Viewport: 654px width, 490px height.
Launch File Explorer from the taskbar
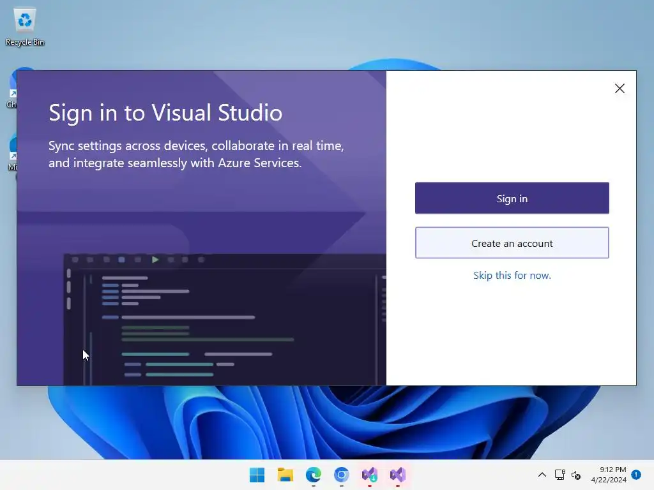pyautogui.click(x=285, y=475)
